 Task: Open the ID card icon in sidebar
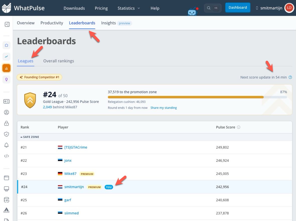pos(7,101)
